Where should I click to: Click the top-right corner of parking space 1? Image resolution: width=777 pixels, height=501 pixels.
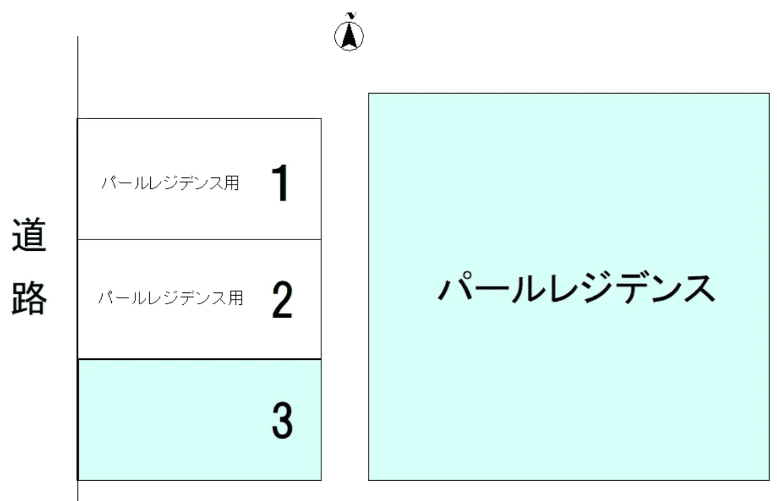point(321,119)
